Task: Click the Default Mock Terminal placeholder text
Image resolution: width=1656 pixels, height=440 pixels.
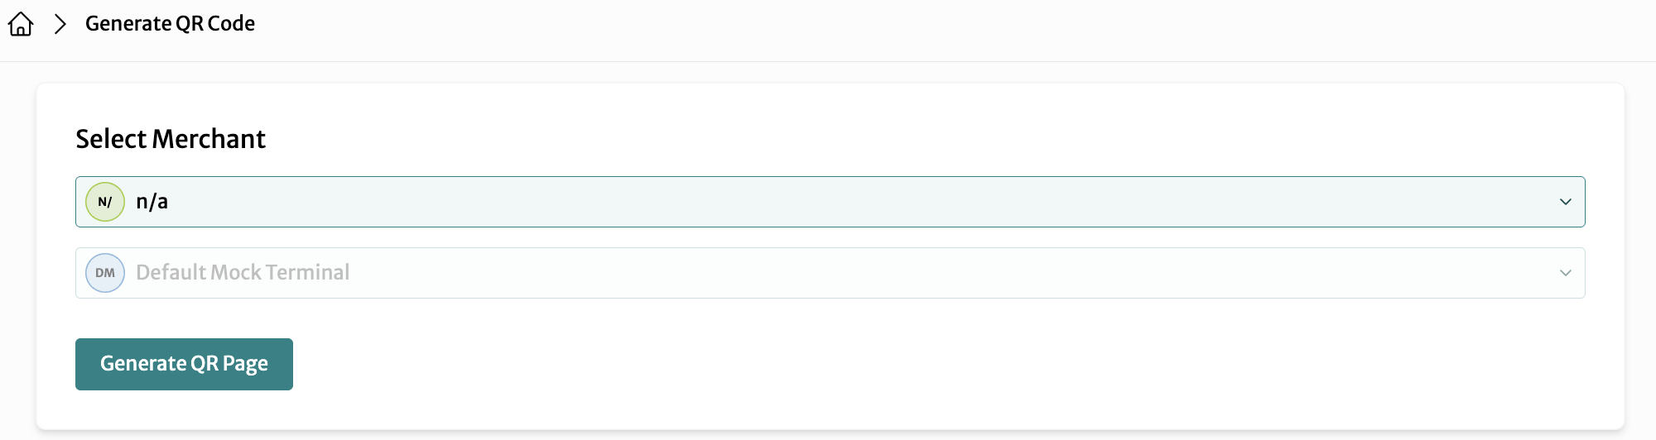Action: point(243,273)
